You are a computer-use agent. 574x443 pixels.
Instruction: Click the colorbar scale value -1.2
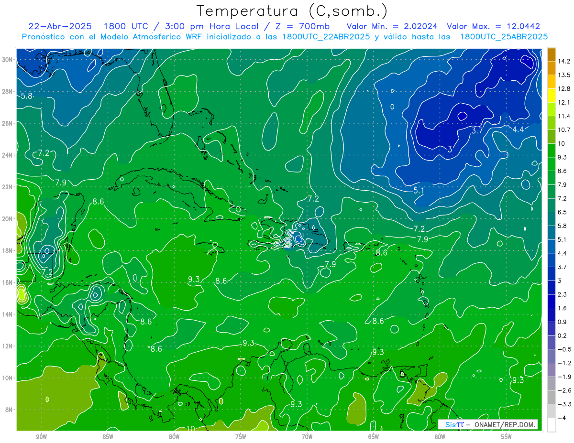(564, 363)
